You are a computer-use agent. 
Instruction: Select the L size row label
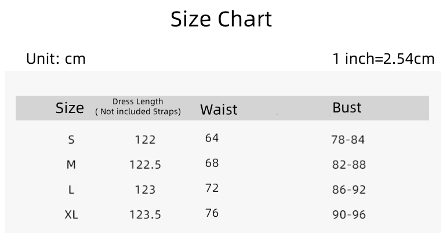[x=71, y=190]
